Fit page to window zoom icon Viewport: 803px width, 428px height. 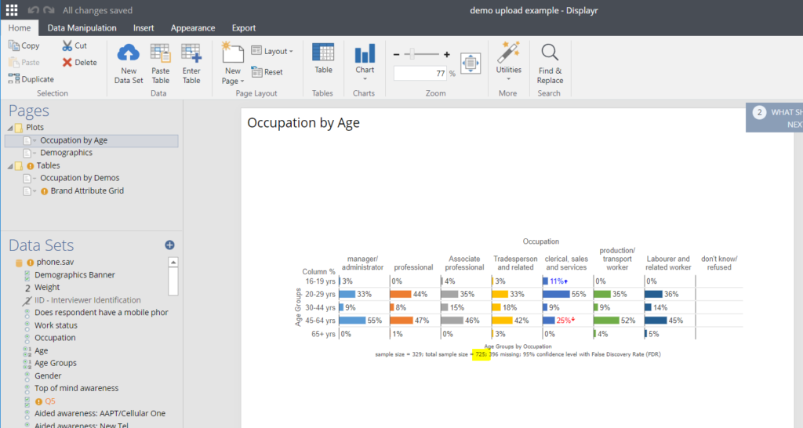(x=471, y=63)
